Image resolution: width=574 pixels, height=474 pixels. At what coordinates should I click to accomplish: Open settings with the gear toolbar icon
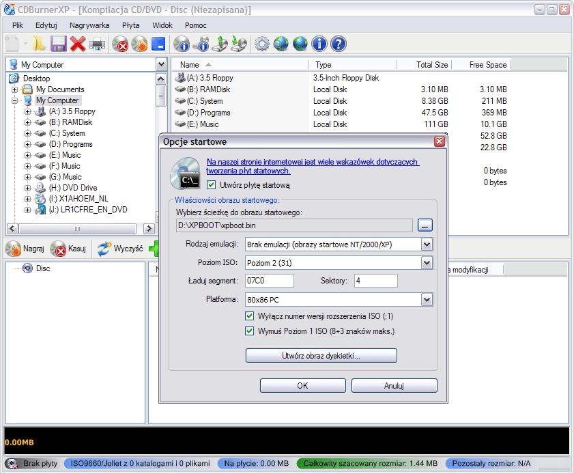[261, 44]
